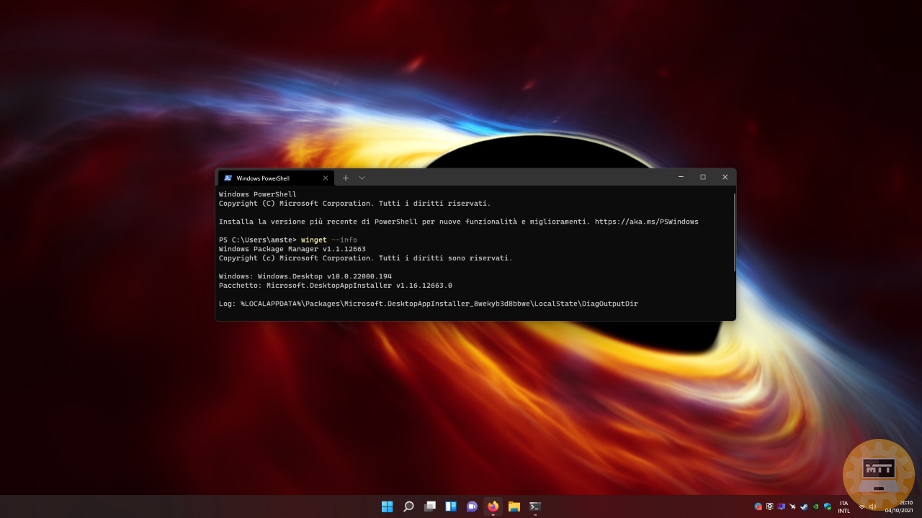This screenshot has height=518, width=922.
Task: Switch to Firefox in the taskbar
Action: pos(493,506)
